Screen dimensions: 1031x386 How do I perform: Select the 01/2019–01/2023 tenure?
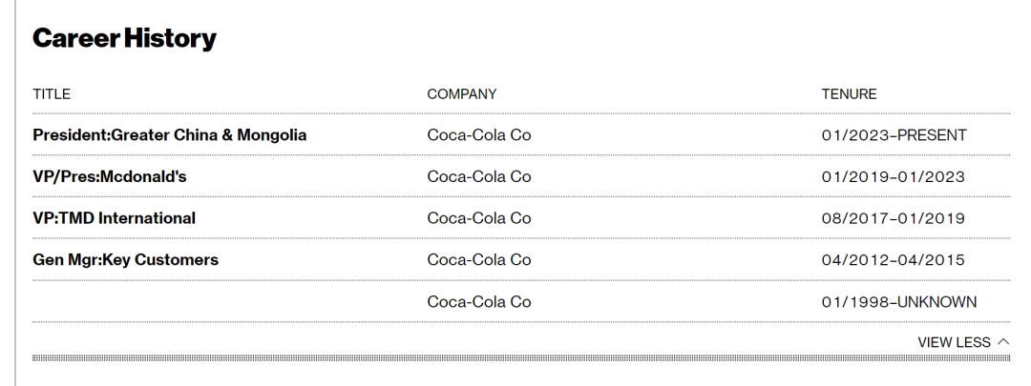tap(893, 177)
